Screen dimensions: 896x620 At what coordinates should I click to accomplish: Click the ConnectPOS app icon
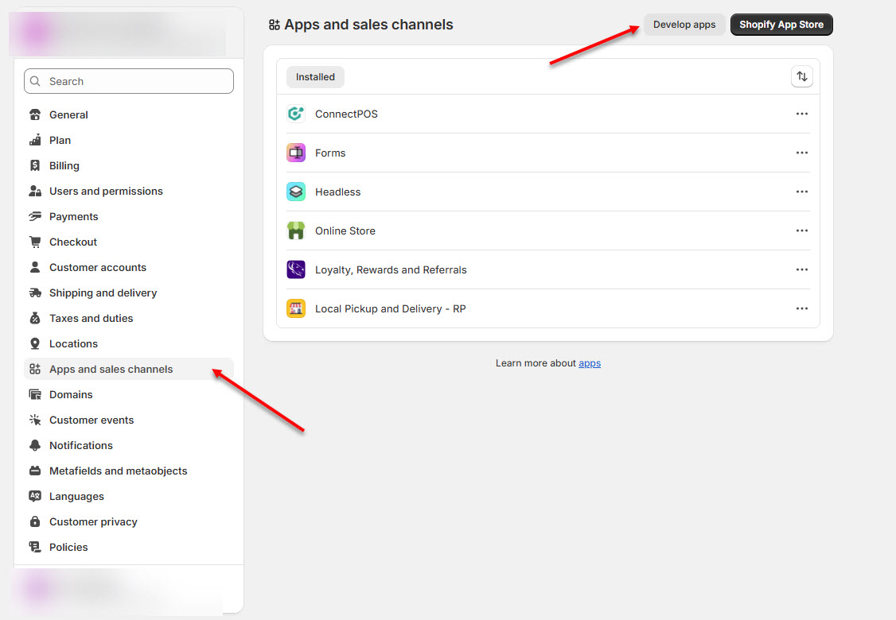tap(296, 114)
